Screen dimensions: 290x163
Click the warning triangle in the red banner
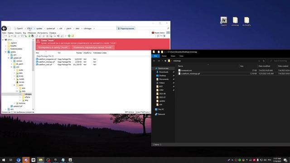coord(38,41)
